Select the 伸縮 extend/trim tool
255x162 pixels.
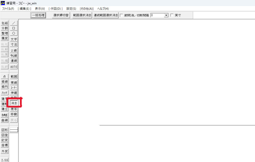coord(14,93)
